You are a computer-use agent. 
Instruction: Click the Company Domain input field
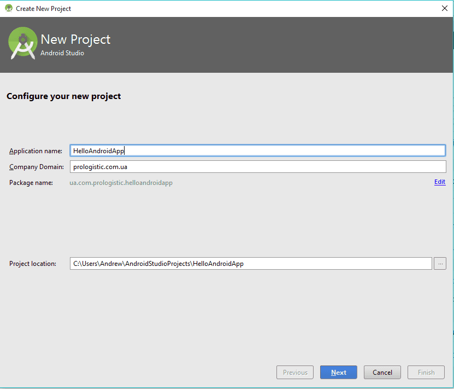pyautogui.click(x=258, y=167)
